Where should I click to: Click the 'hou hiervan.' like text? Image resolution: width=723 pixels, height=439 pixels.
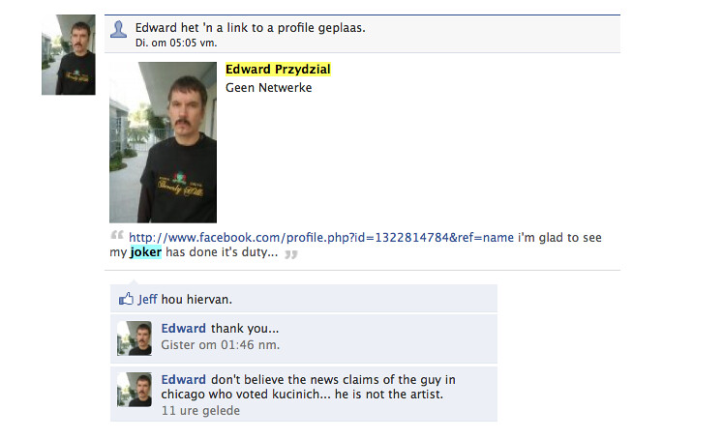tap(196, 300)
